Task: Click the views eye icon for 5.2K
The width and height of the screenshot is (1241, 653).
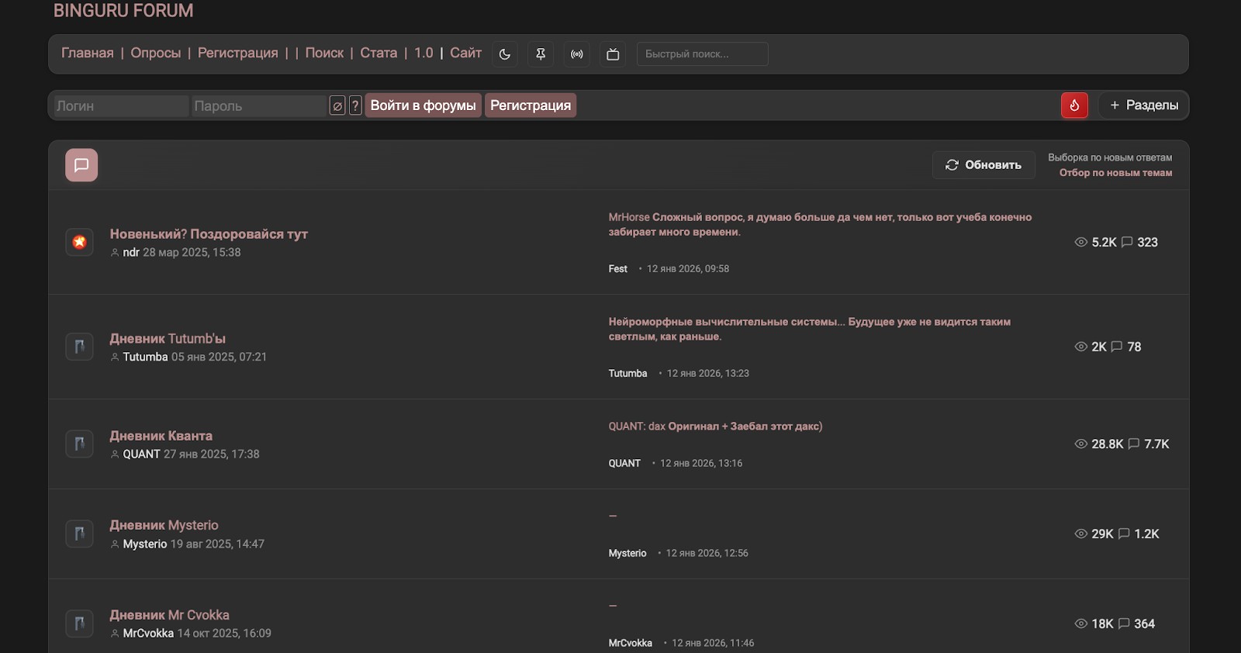Action: tap(1081, 242)
